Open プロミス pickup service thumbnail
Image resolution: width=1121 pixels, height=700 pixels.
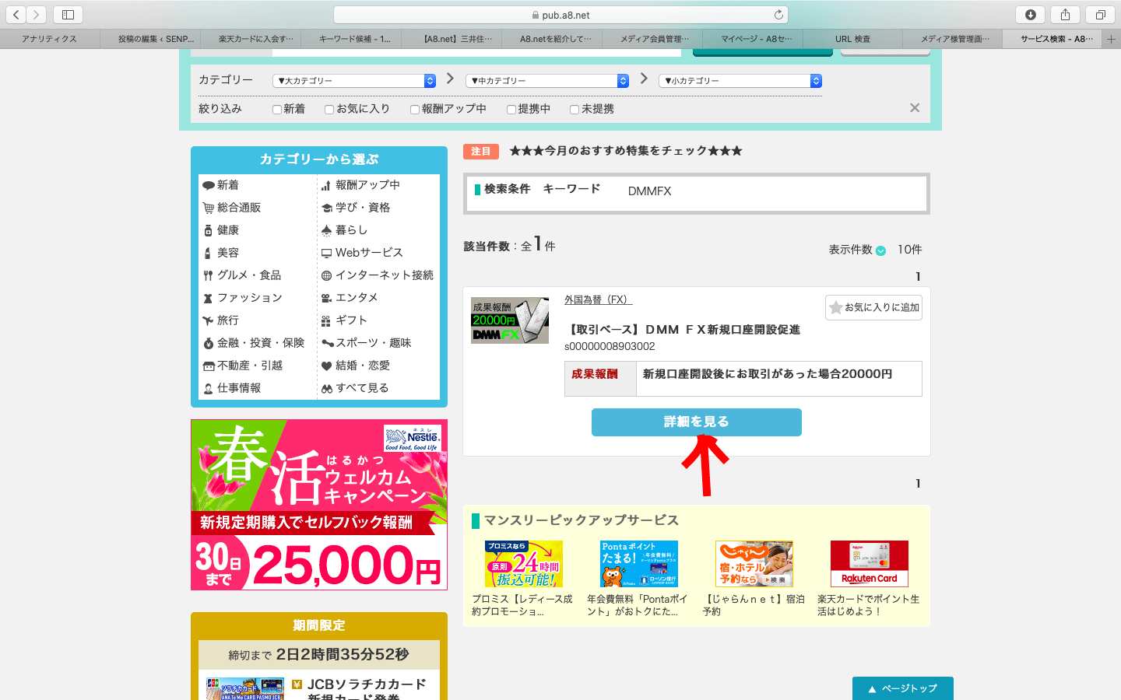click(x=524, y=564)
